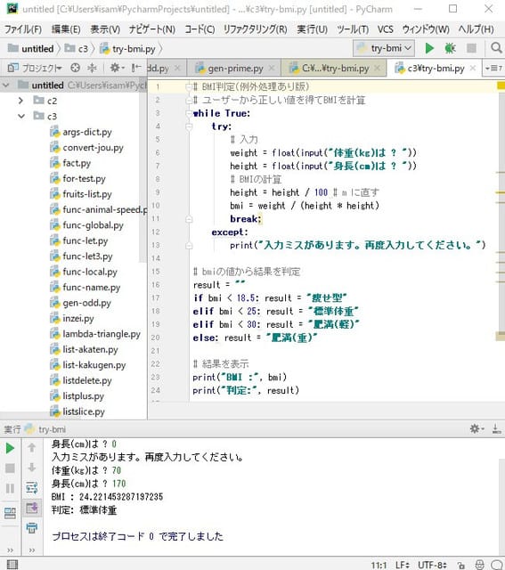Start debugging with the green bug icon
Image resolution: width=505 pixels, height=570 pixels.
[x=450, y=48]
